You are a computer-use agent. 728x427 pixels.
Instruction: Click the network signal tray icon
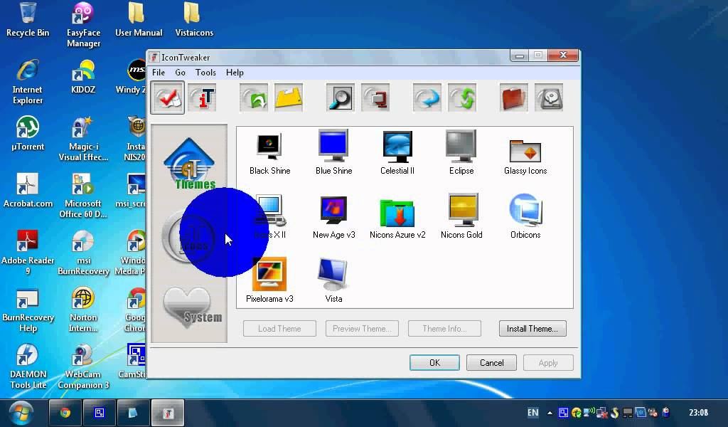(589, 412)
